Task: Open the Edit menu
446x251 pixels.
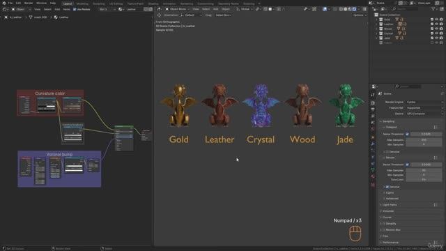Action: point(18,3)
